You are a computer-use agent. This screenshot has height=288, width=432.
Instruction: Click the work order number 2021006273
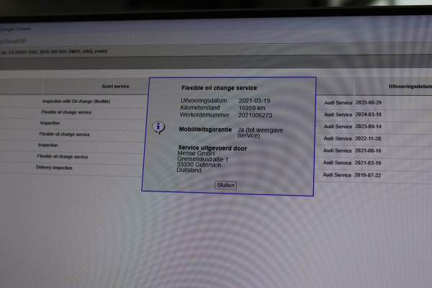[255, 115]
